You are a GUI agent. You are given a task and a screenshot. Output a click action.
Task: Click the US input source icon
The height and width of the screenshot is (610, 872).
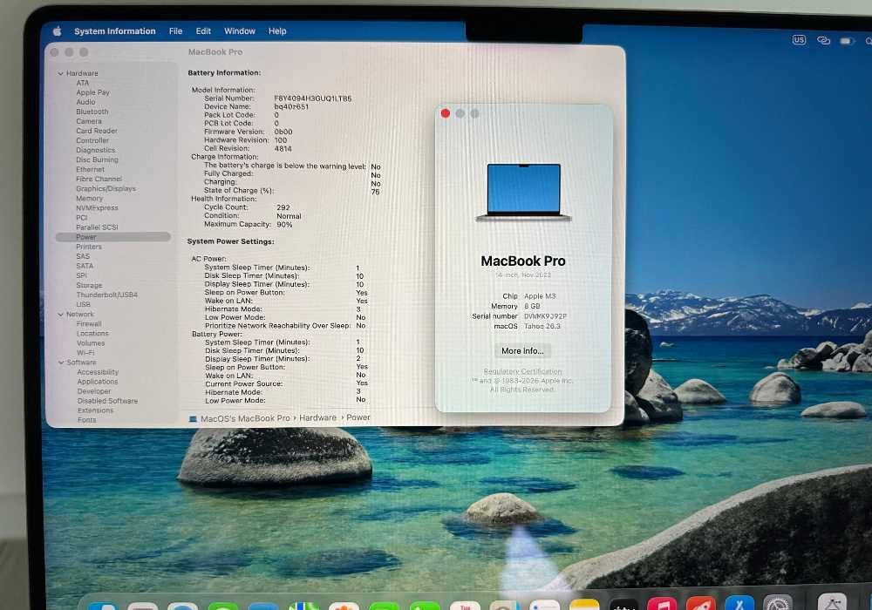799,40
